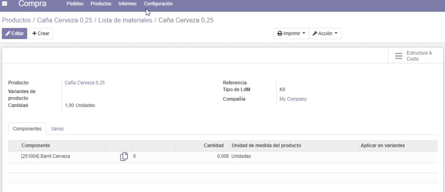445x192 pixels.
Task: Open product link Caña Cerveza 0,25 in form
Action: (85, 83)
